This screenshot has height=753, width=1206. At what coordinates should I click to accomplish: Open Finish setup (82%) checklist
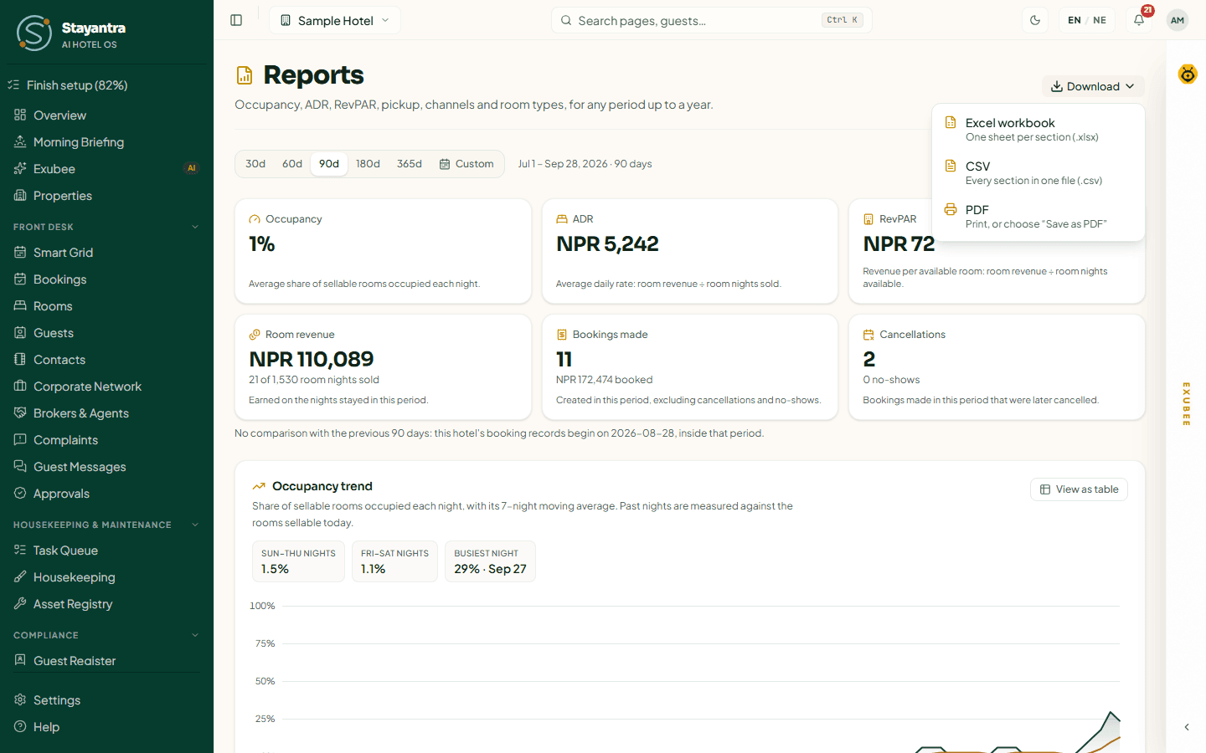coord(106,85)
